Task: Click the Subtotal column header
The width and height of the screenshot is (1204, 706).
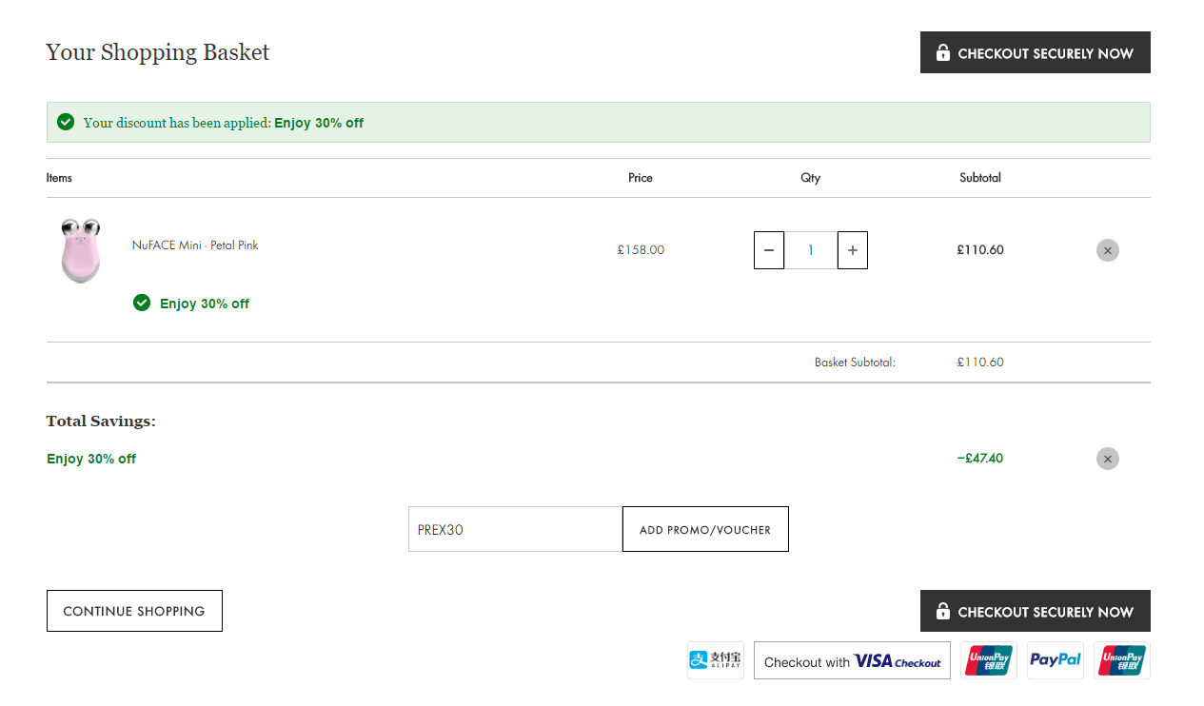Action: [980, 178]
